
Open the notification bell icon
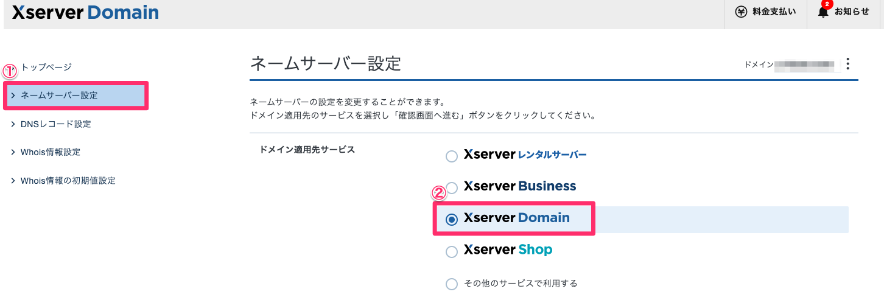(x=823, y=12)
